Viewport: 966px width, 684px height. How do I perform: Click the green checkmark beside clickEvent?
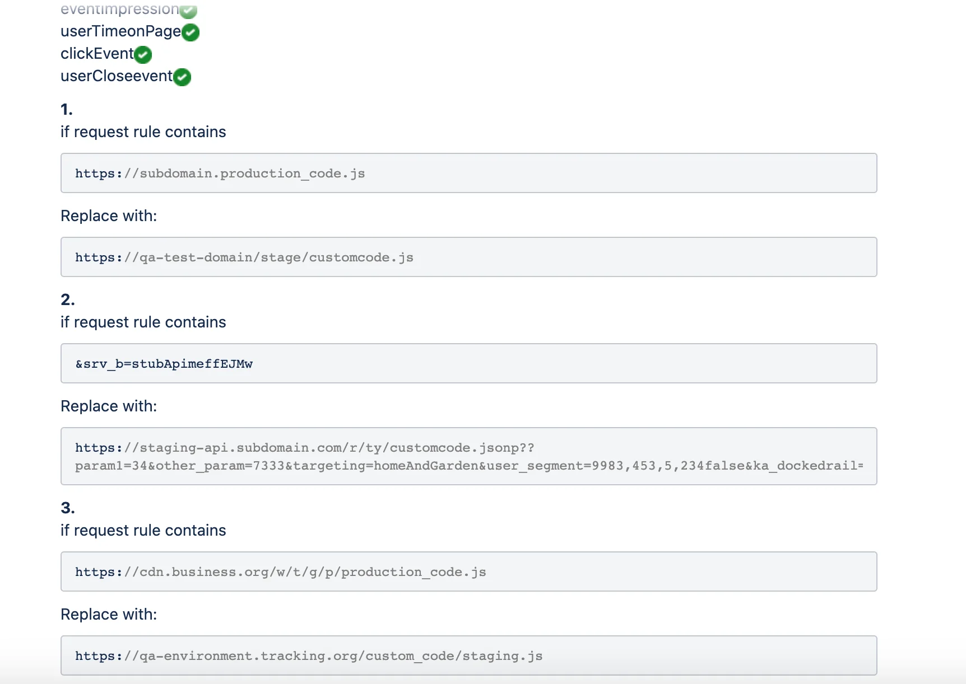(x=143, y=55)
